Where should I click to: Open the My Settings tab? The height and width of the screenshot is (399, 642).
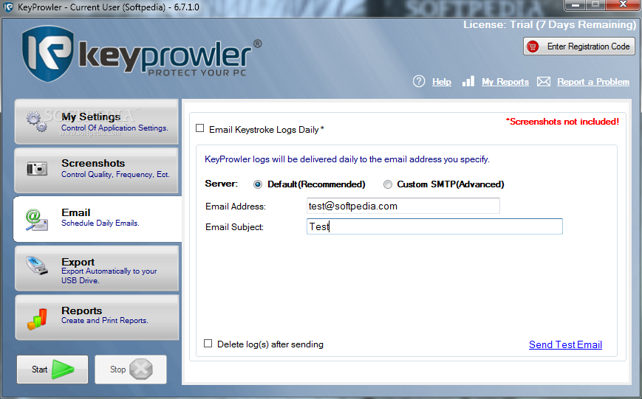(97, 122)
